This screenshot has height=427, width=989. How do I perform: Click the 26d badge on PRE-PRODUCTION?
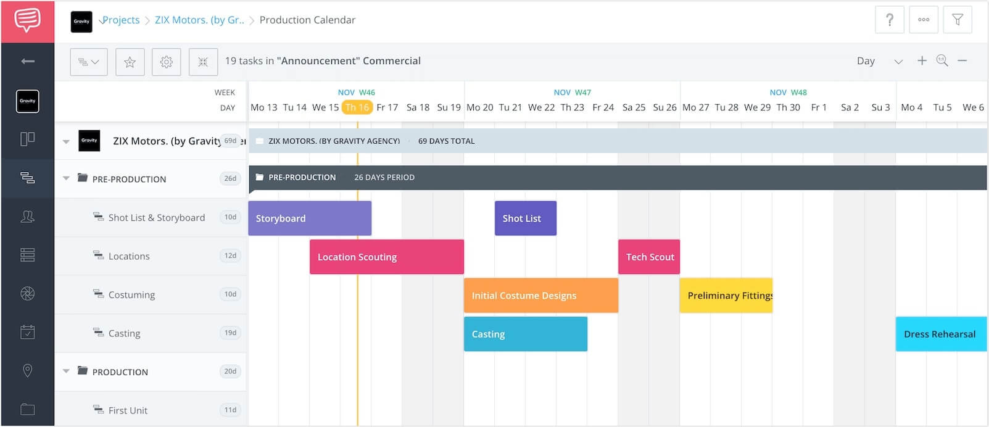pyautogui.click(x=230, y=178)
